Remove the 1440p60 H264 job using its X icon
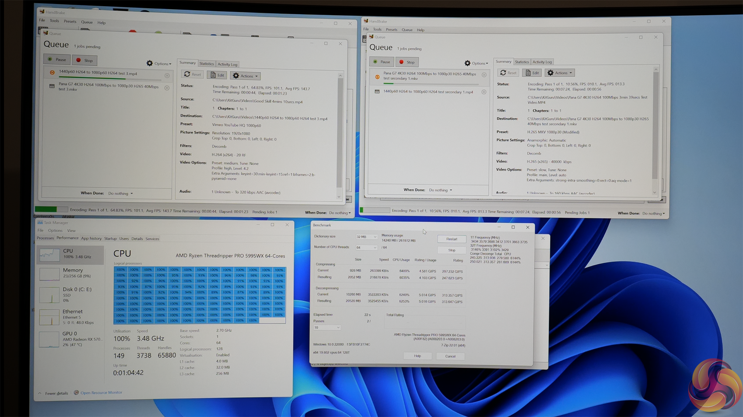 point(167,76)
